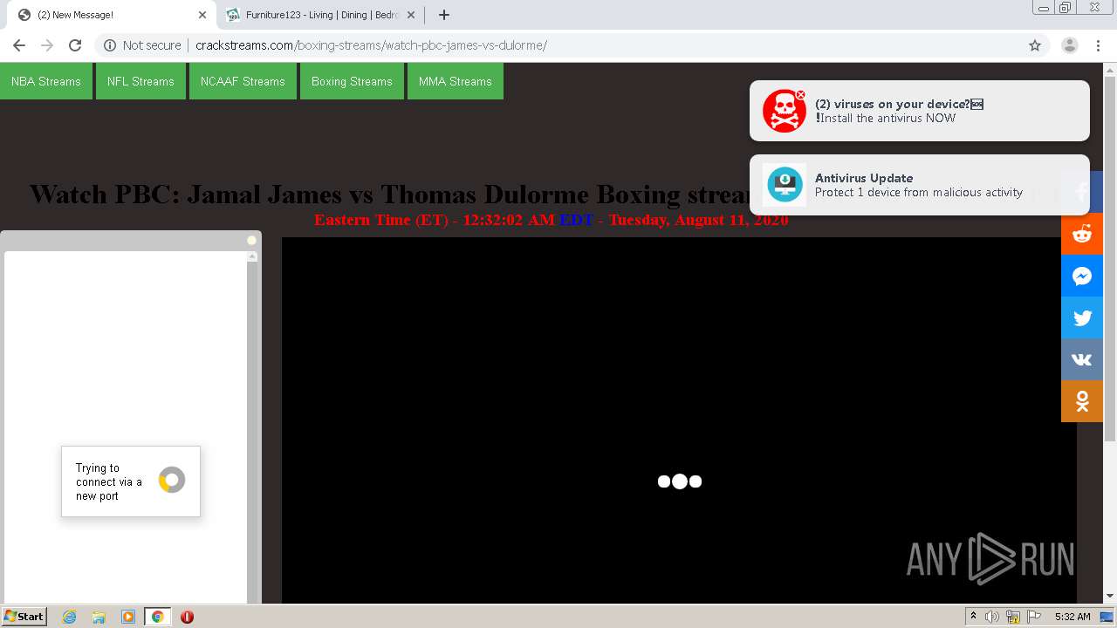This screenshot has width=1117, height=628.
Task: Open '(2) viruses on your device' notification
Action: pyautogui.click(x=920, y=111)
